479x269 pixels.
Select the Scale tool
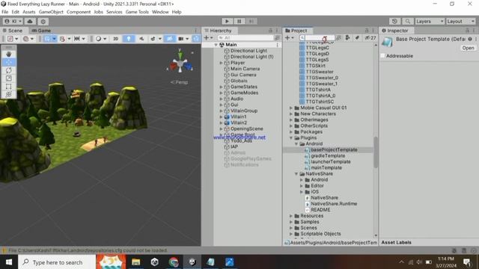click(x=8, y=78)
